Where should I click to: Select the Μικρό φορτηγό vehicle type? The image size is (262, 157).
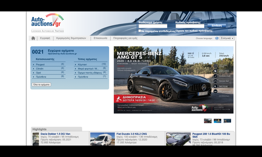click(88, 69)
